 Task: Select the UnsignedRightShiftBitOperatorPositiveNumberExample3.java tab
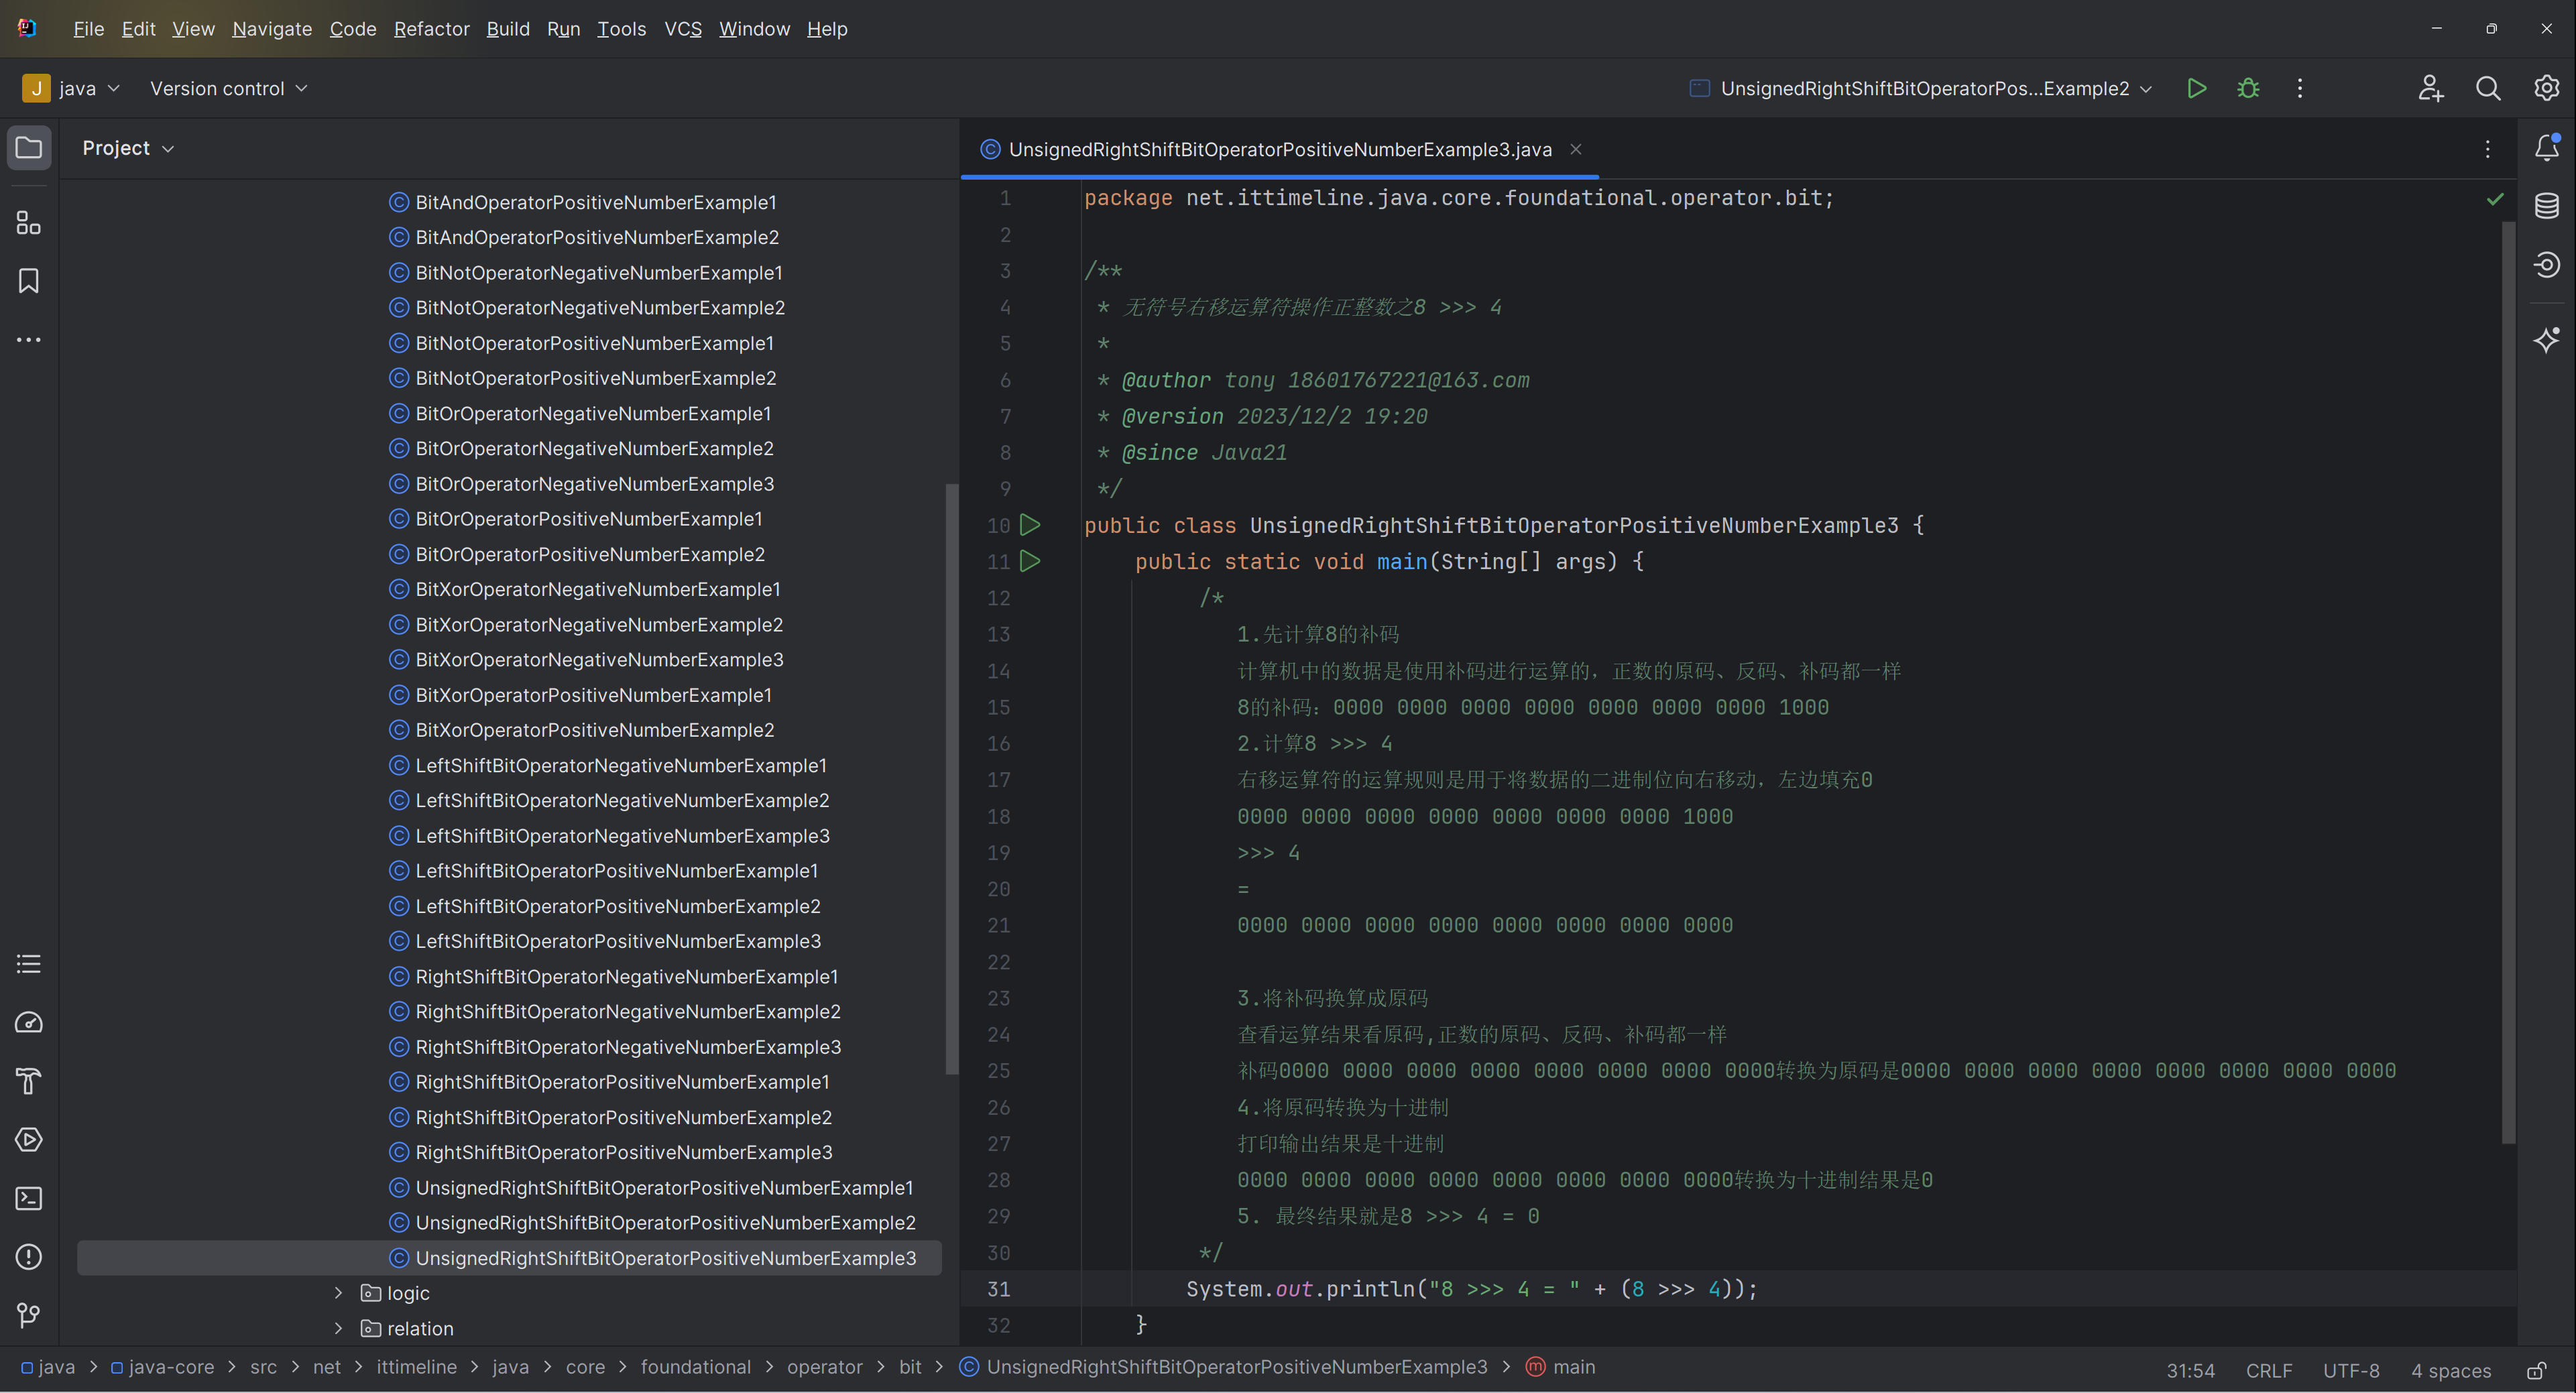click(x=1279, y=149)
